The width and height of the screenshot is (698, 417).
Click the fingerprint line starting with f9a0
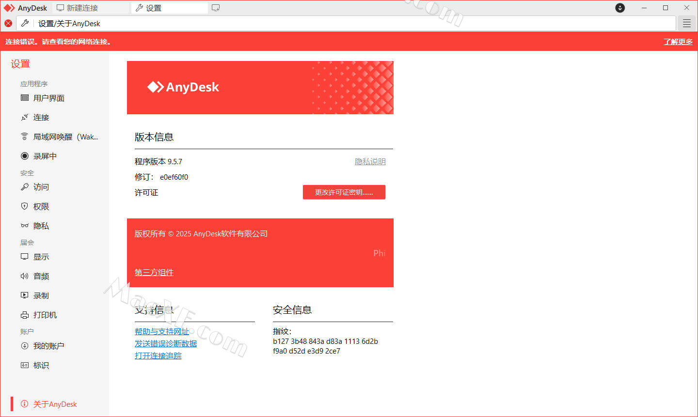306,351
